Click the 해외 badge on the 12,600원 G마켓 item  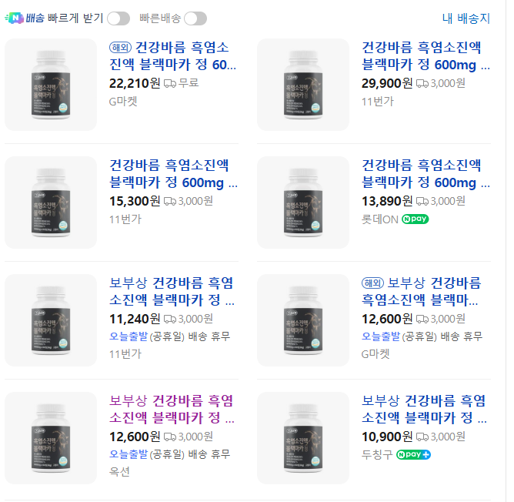click(373, 283)
